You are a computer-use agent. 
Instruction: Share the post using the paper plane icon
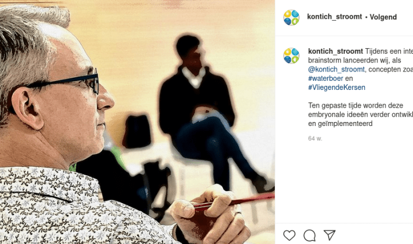(x=329, y=235)
